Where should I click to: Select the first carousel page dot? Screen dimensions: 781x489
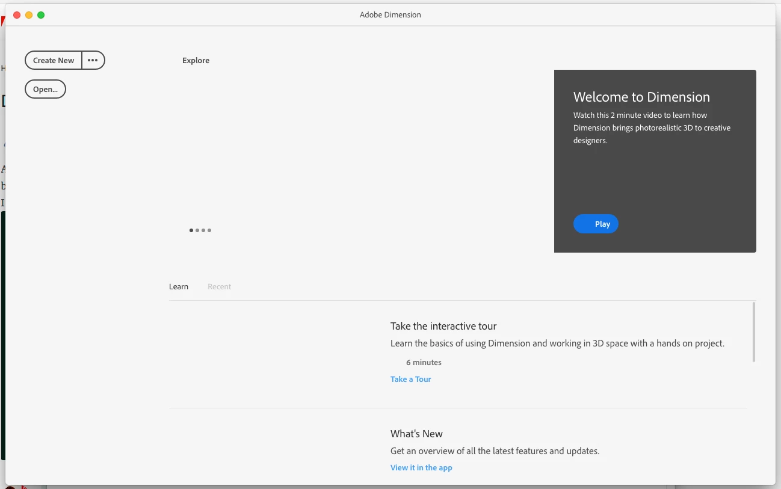click(191, 230)
